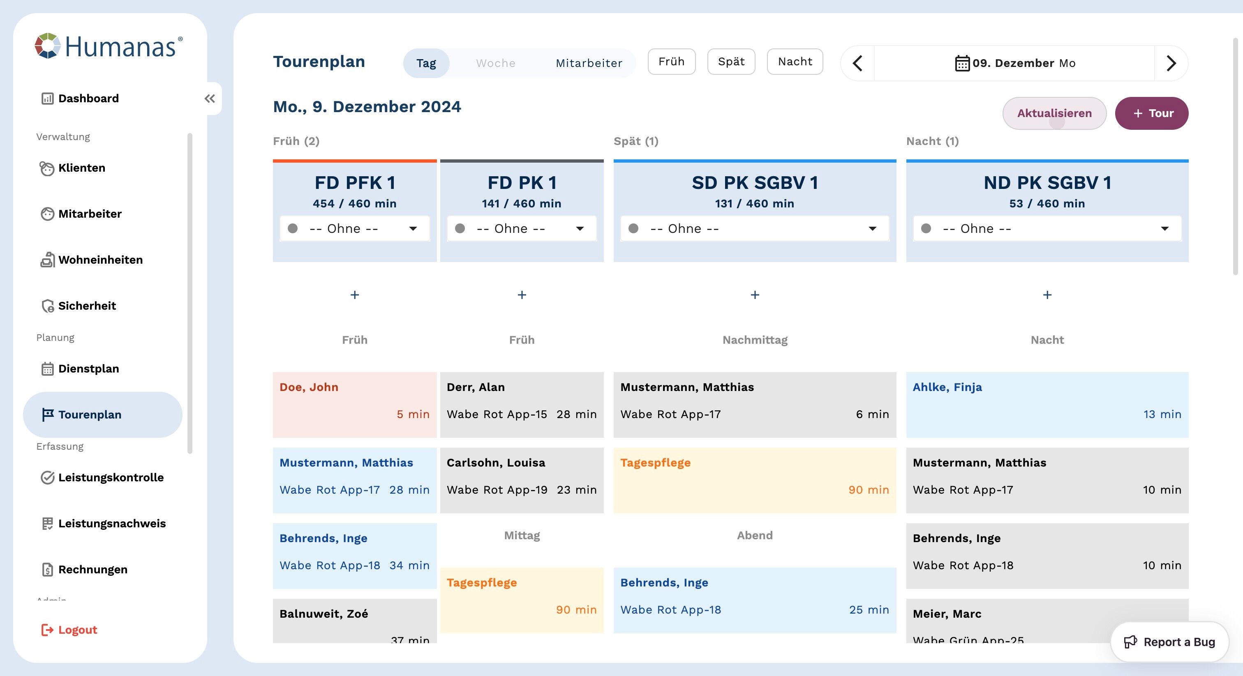Image resolution: width=1243 pixels, height=676 pixels.
Task: Go to next day with right arrow
Action: coord(1171,63)
